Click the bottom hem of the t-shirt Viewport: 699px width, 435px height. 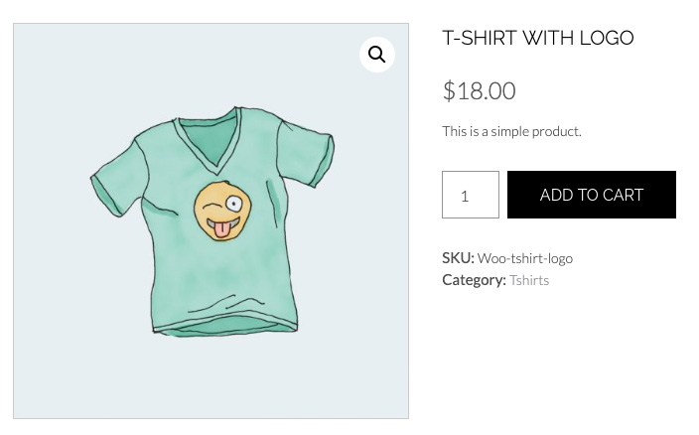click(225, 326)
